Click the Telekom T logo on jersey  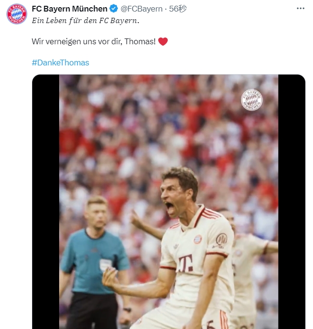point(186,263)
